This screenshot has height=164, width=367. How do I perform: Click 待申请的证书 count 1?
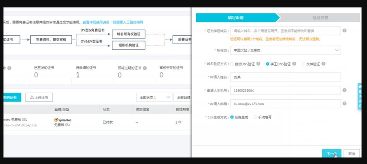pos(78,75)
